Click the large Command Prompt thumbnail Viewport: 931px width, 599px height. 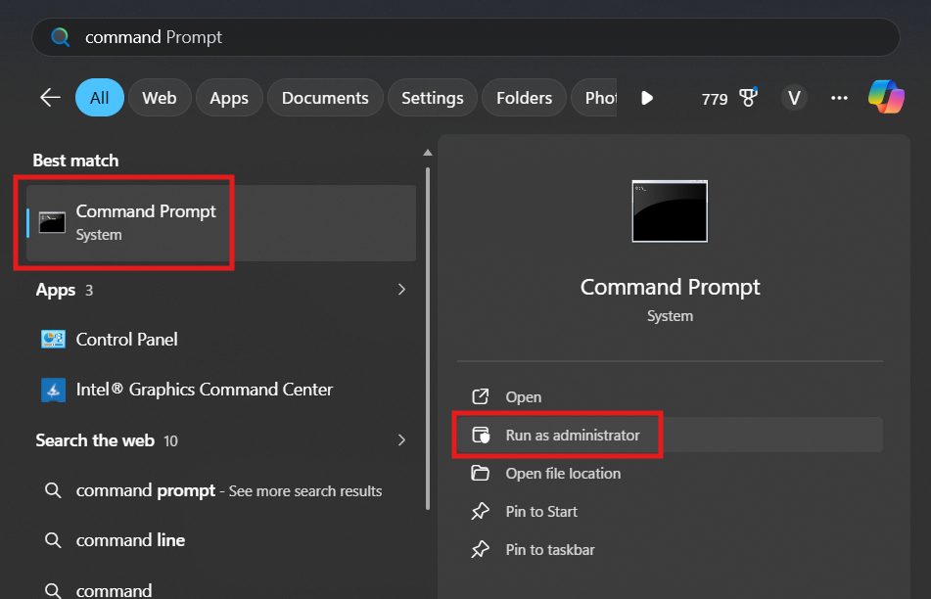pos(670,210)
